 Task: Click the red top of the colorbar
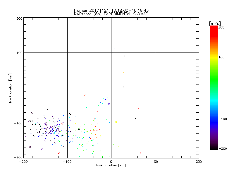214,28
